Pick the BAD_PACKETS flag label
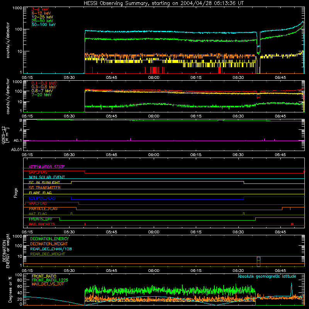The height and width of the screenshot is (309, 309). tap(42, 224)
